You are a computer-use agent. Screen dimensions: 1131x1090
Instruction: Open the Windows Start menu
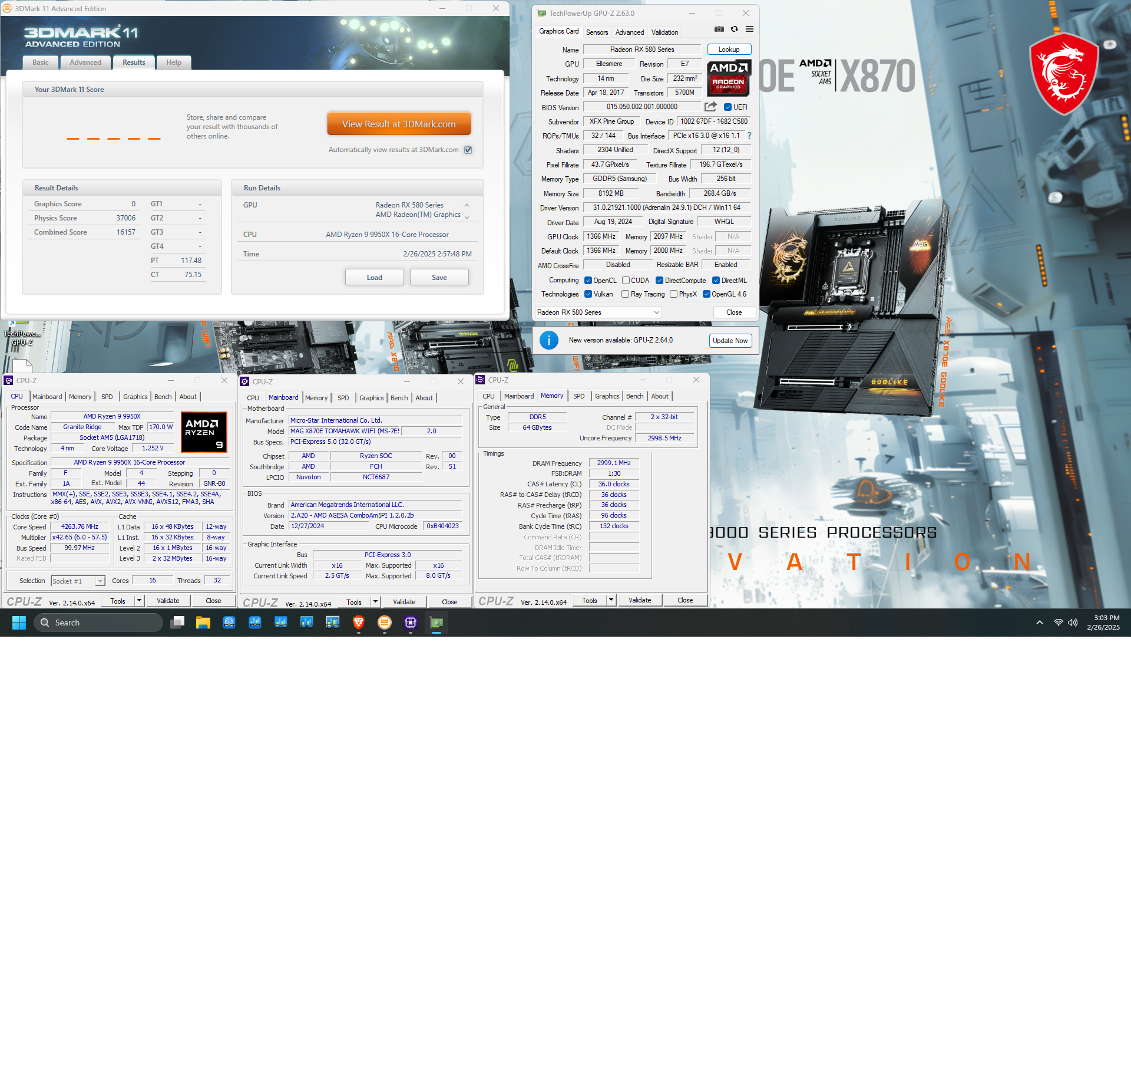pos(19,623)
